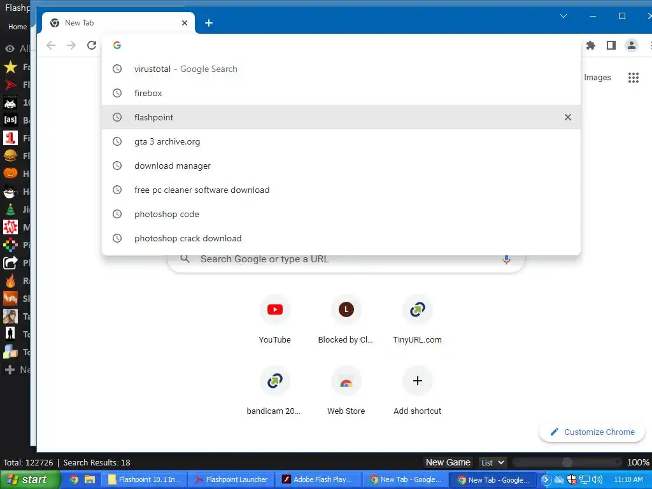Screen dimensions: 652x489
Task: Start a voice search with the microphone
Action: (506, 259)
